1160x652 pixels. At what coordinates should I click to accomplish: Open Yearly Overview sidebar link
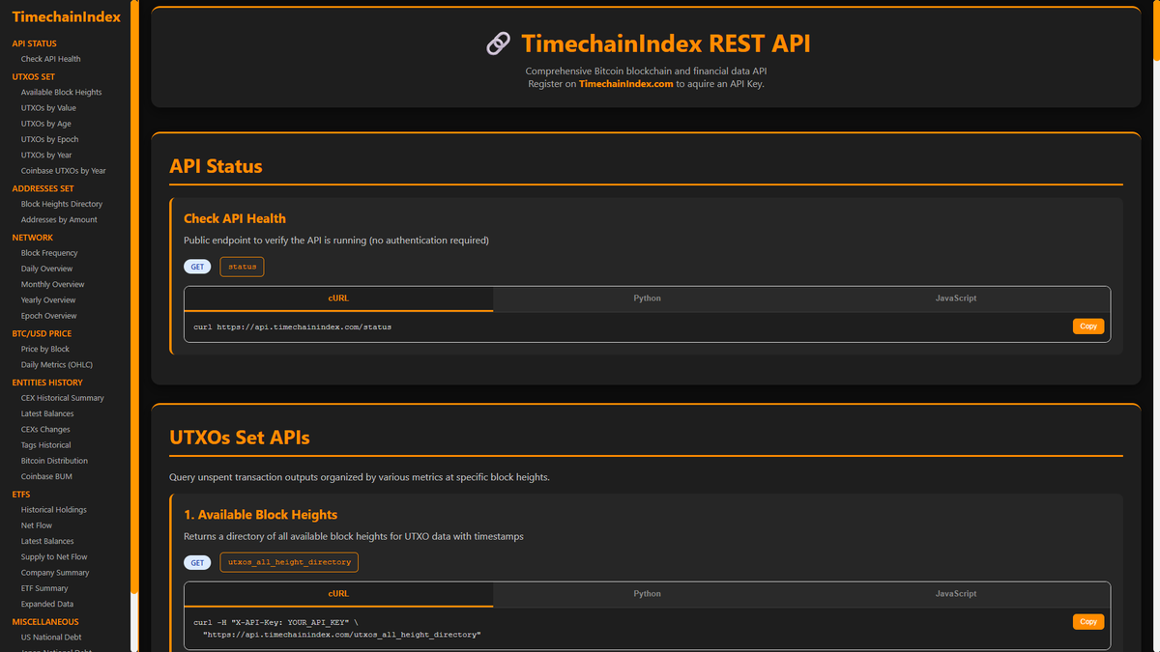[48, 300]
